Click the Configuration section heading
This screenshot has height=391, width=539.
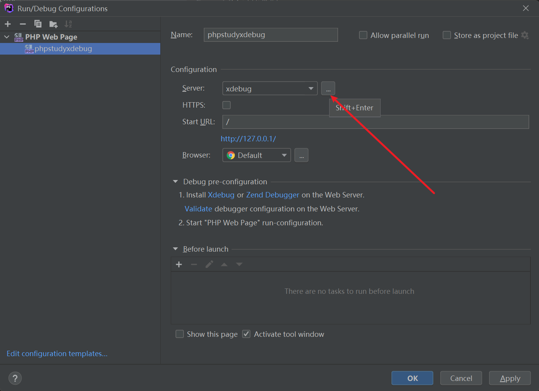(194, 70)
